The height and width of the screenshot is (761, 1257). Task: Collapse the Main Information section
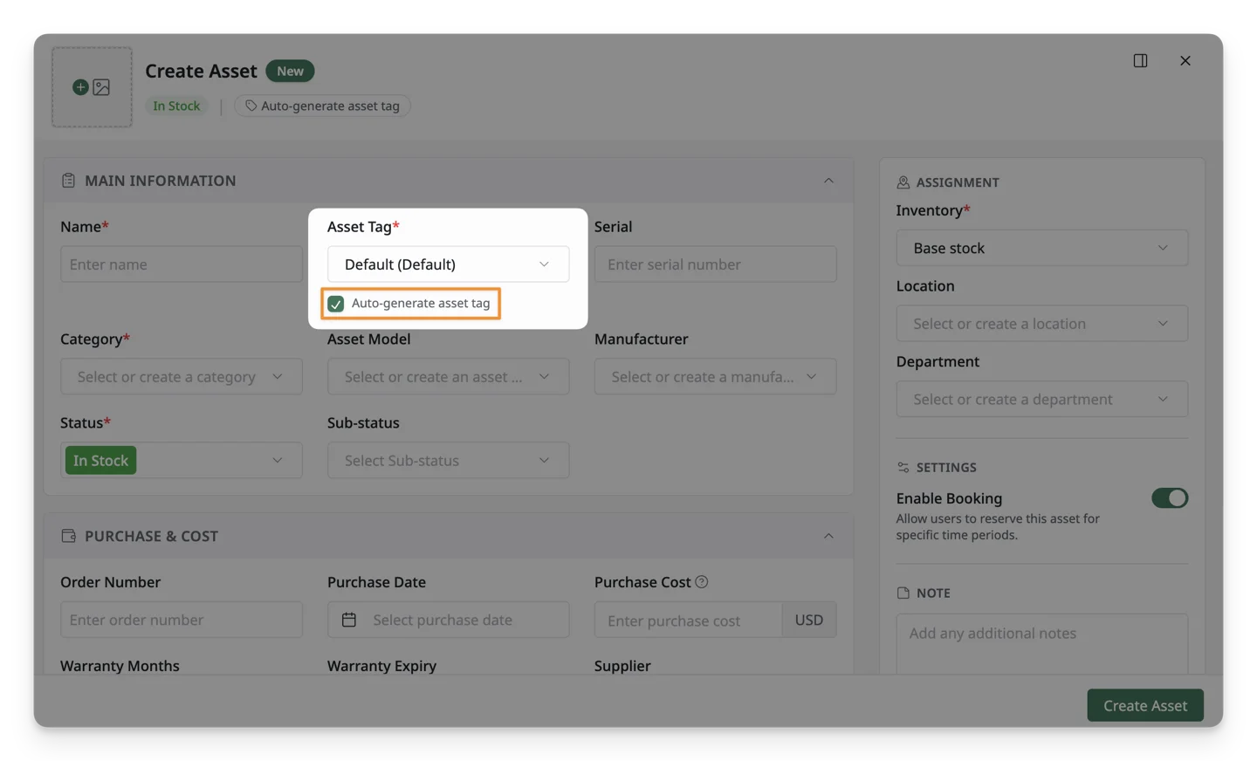click(x=828, y=181)
